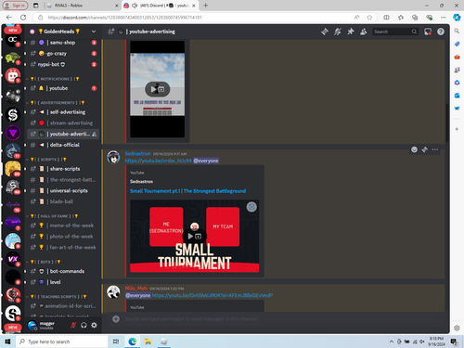Click the Discord search box
The width and height of the screenshot is (464, 348).
pos(395,32)
